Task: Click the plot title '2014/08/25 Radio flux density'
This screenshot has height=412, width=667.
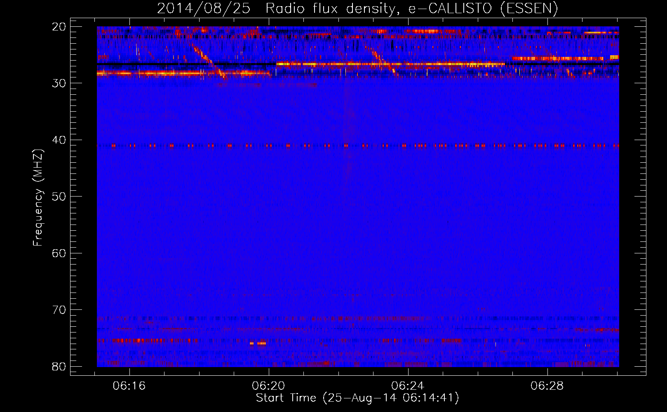Action: coord(357,9)
